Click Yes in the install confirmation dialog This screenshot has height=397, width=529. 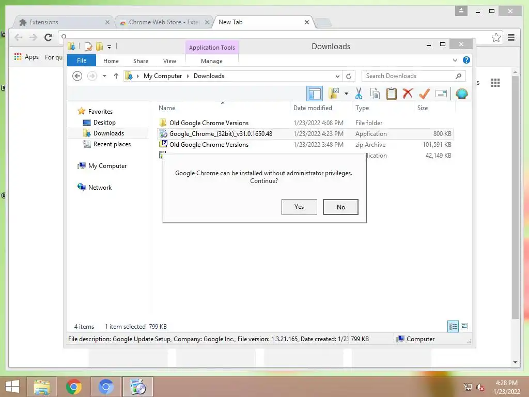coord(299,207)
